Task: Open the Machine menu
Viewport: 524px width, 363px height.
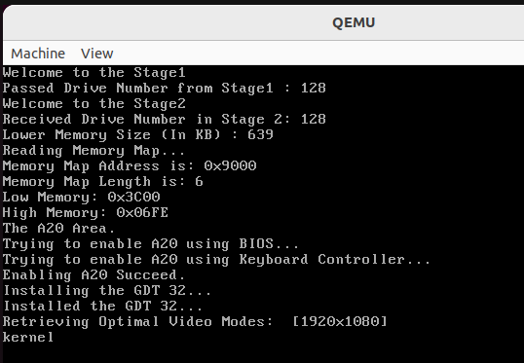Action: click(38, 54)
